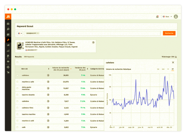Expand the France flag marketplace dropdown
Image resolution: width=186 pixels, height=136 pixels.
click(20, 33)
